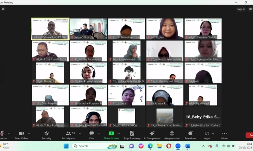Show hidden system tray icons

204,146
